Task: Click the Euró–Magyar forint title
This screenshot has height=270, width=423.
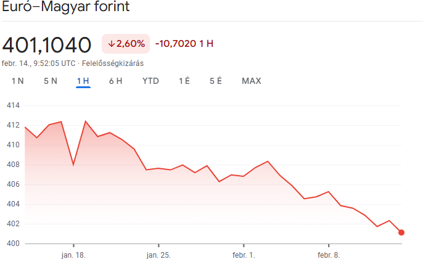Action: tap(66, 6)
